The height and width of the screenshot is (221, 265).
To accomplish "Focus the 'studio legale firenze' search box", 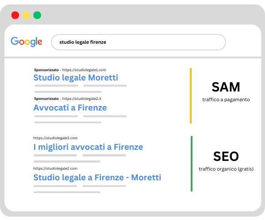I will pos(139,42).
